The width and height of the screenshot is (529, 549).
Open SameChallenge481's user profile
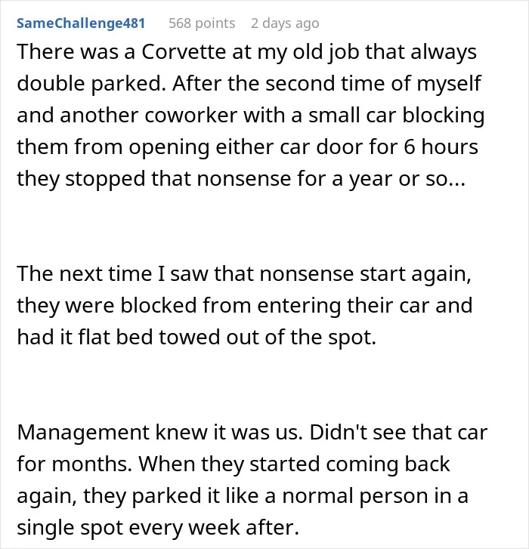81,23
